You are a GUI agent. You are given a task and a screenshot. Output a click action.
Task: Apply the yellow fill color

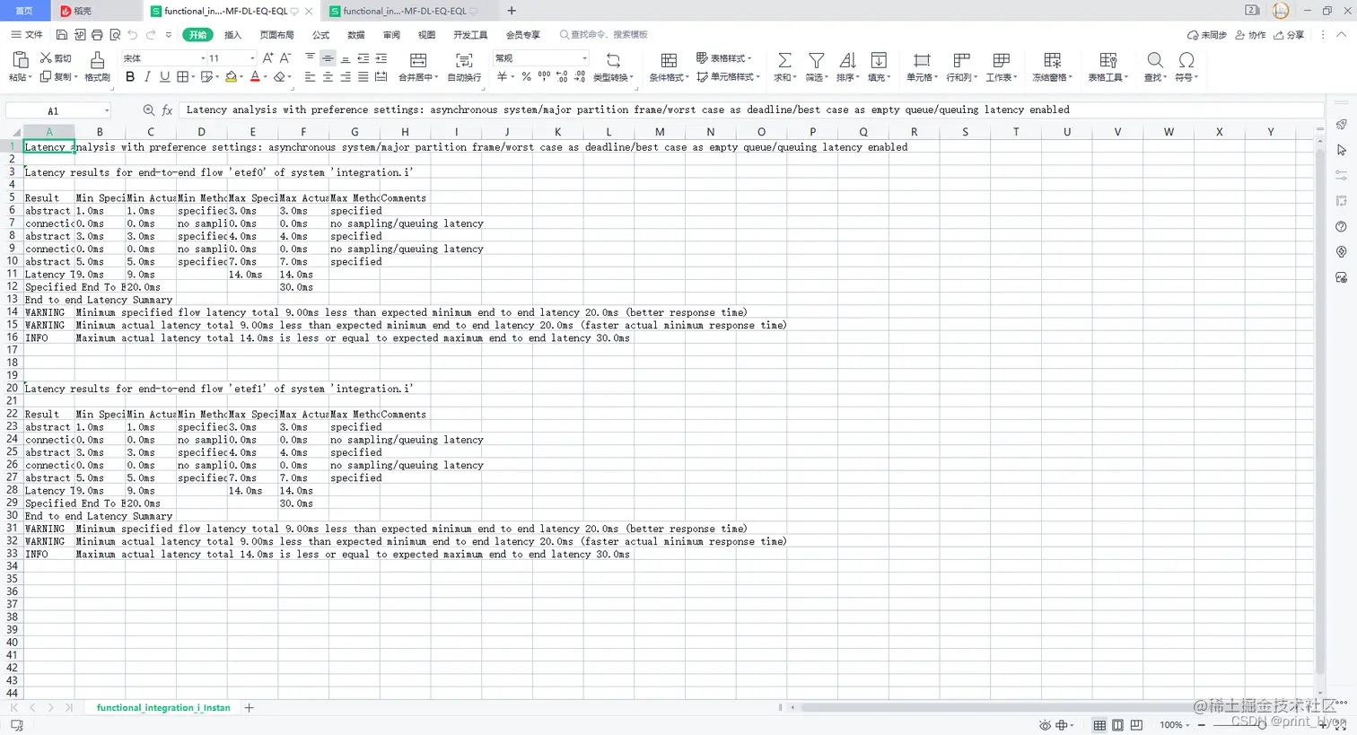coord(231,77)
